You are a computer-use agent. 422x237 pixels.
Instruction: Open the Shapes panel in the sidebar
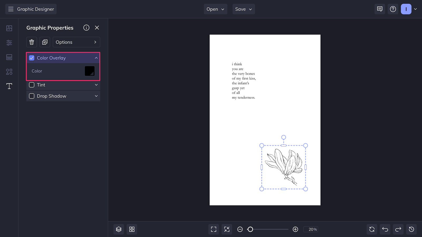pos(9,72)
